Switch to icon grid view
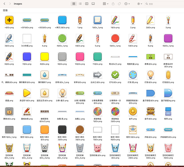Screen dimensions: 184x167 coord(74,4)
